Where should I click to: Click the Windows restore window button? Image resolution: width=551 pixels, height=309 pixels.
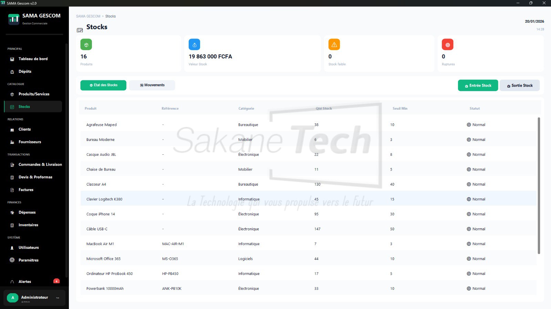[531, 3]
